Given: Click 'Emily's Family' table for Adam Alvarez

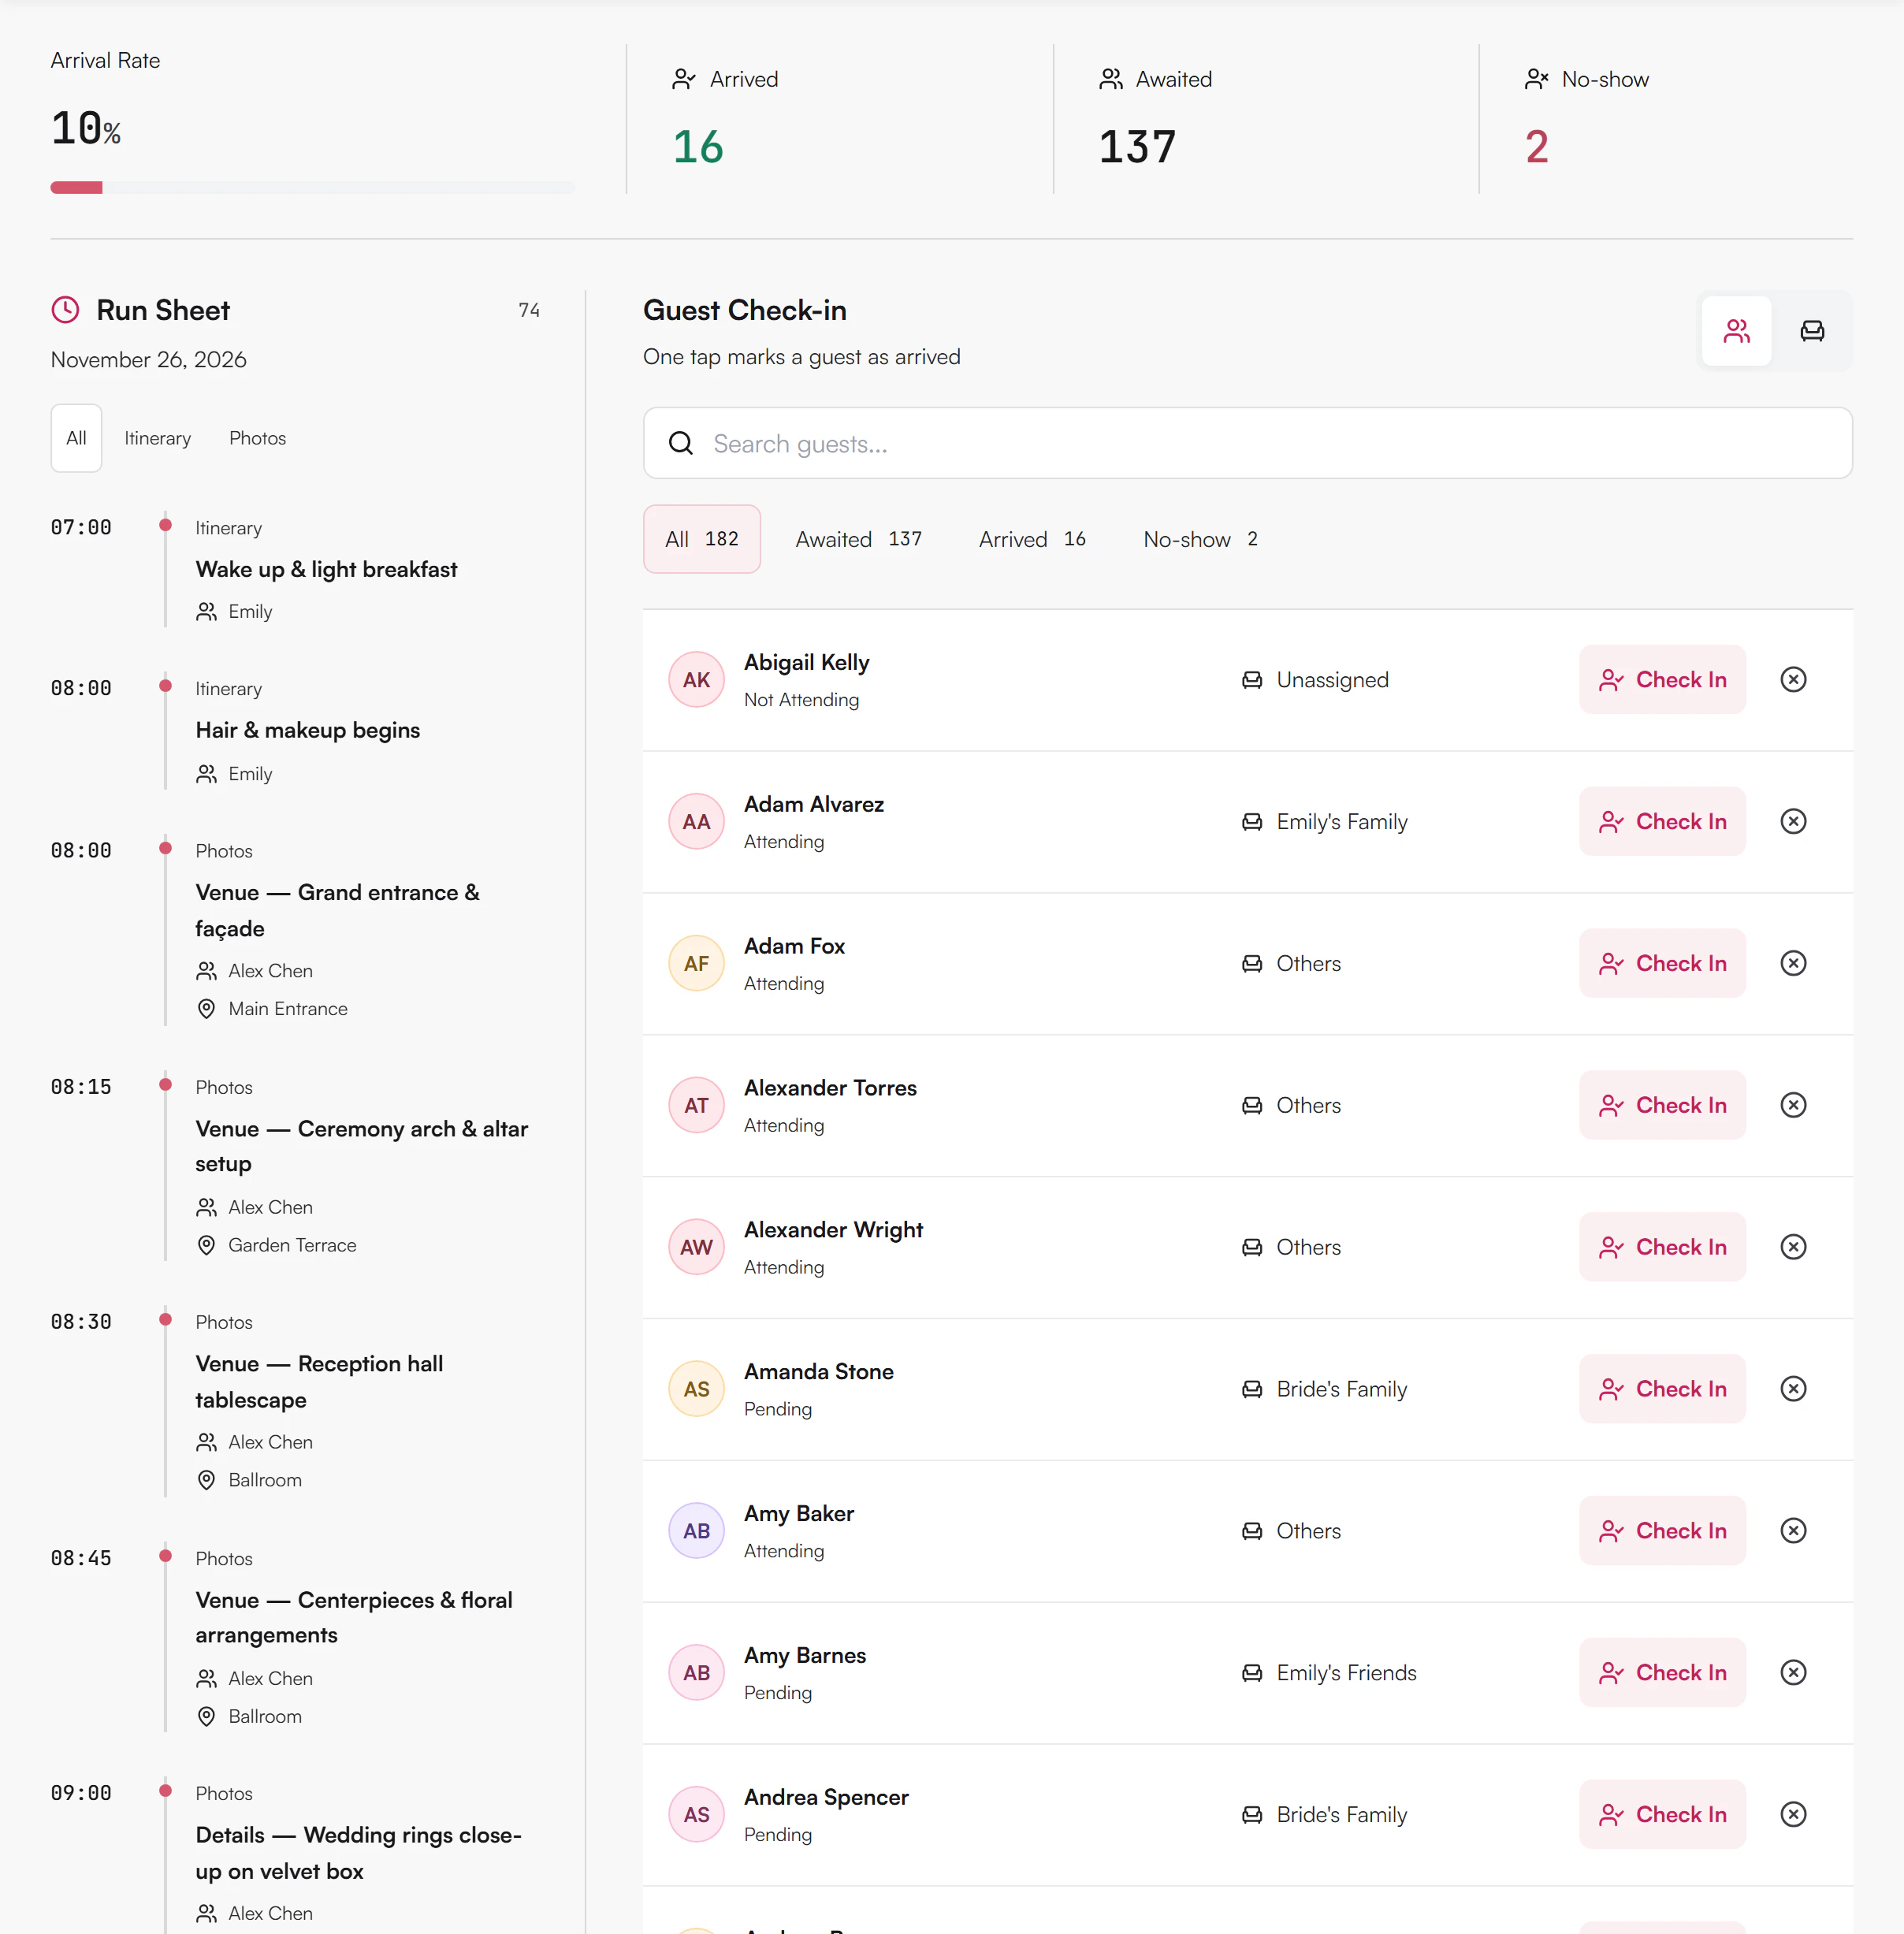Looking at the screenshot, I should [1341, 822].
